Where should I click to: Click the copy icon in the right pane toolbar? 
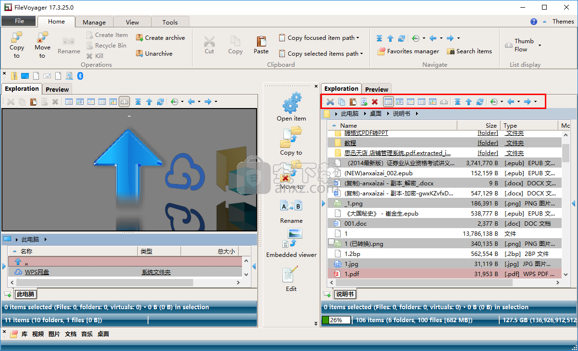[342, 101]
